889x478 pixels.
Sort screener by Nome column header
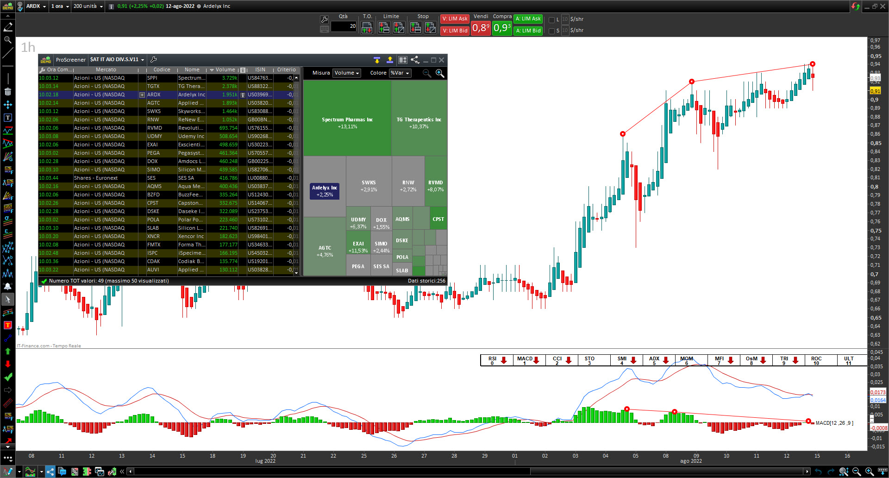[192, 69]
